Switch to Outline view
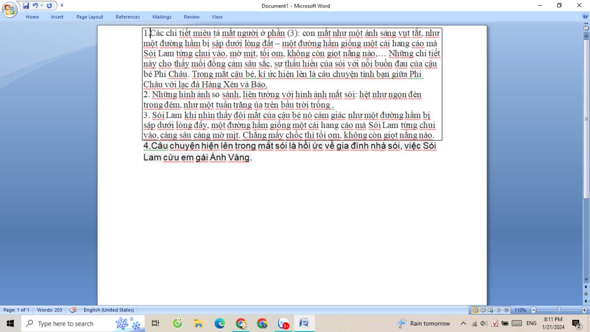The height and width of the screenshot is (332, 590). pyautogui.click(x=498, y=310)
